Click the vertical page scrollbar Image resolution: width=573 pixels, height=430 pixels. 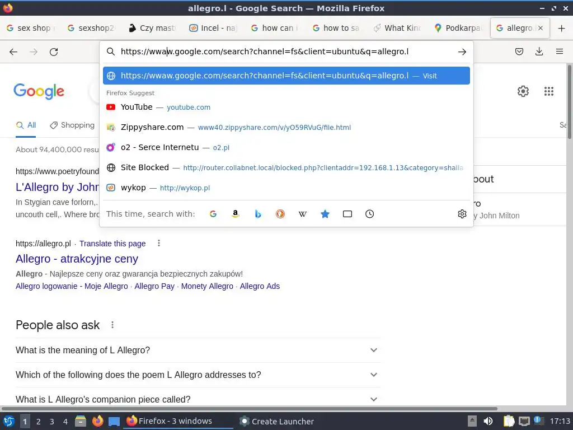tap(569, 102)
